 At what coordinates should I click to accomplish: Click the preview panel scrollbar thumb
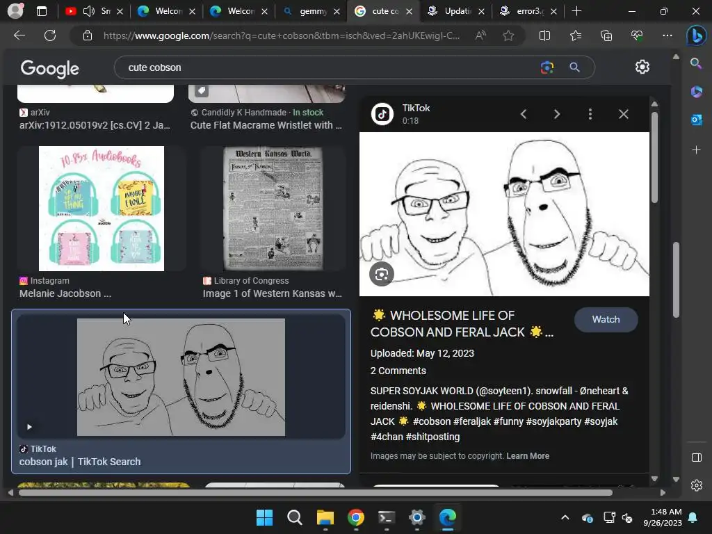[654, 157]
